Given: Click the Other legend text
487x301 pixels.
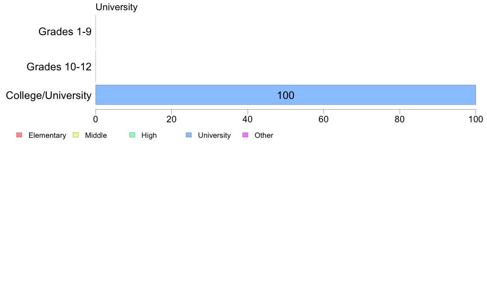Looking at the screenshot, I should pyautogui.click(x=264, y=135).
